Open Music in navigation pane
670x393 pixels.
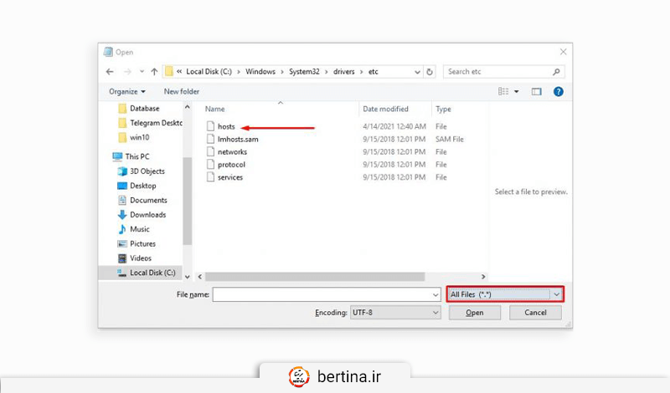tap(134, 229)
